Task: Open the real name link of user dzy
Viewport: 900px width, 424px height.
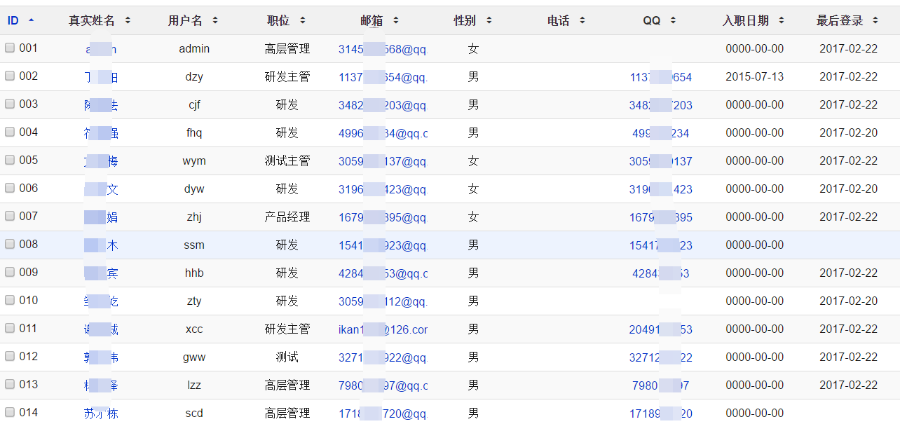Action: click(x=101, y=77)
